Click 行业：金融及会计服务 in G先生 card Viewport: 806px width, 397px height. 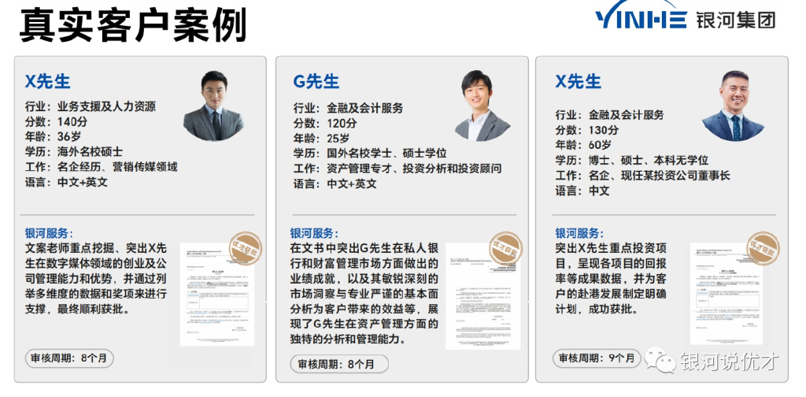point(349,109)
